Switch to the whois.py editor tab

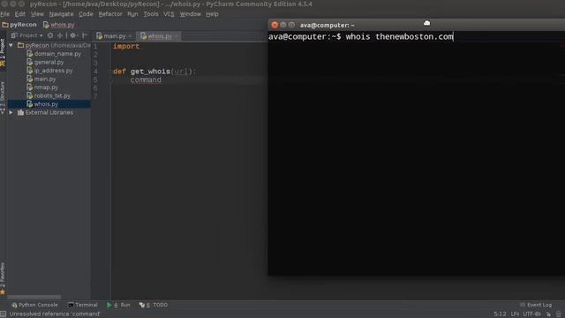[x=159, y=36]
